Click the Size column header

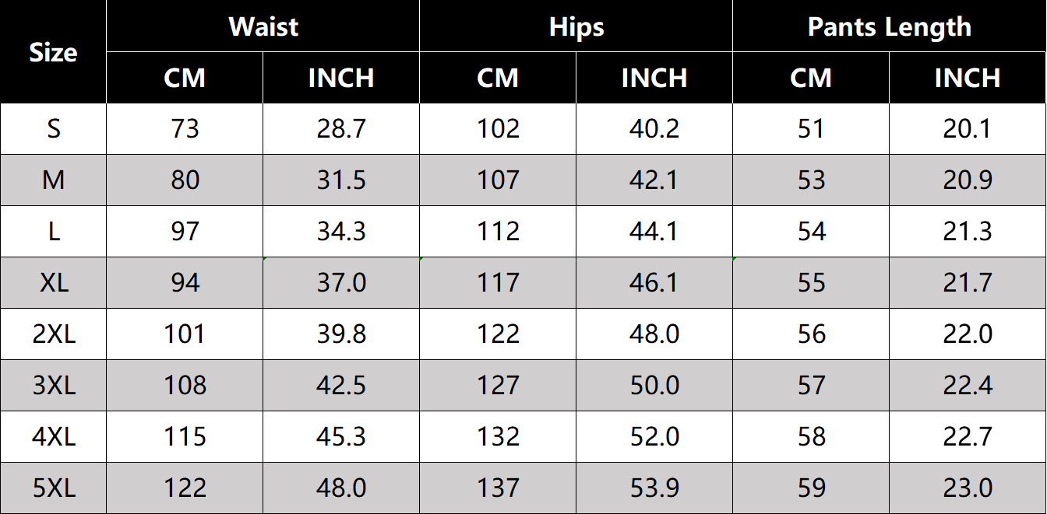pyautogui.click(x=53, y=52)
